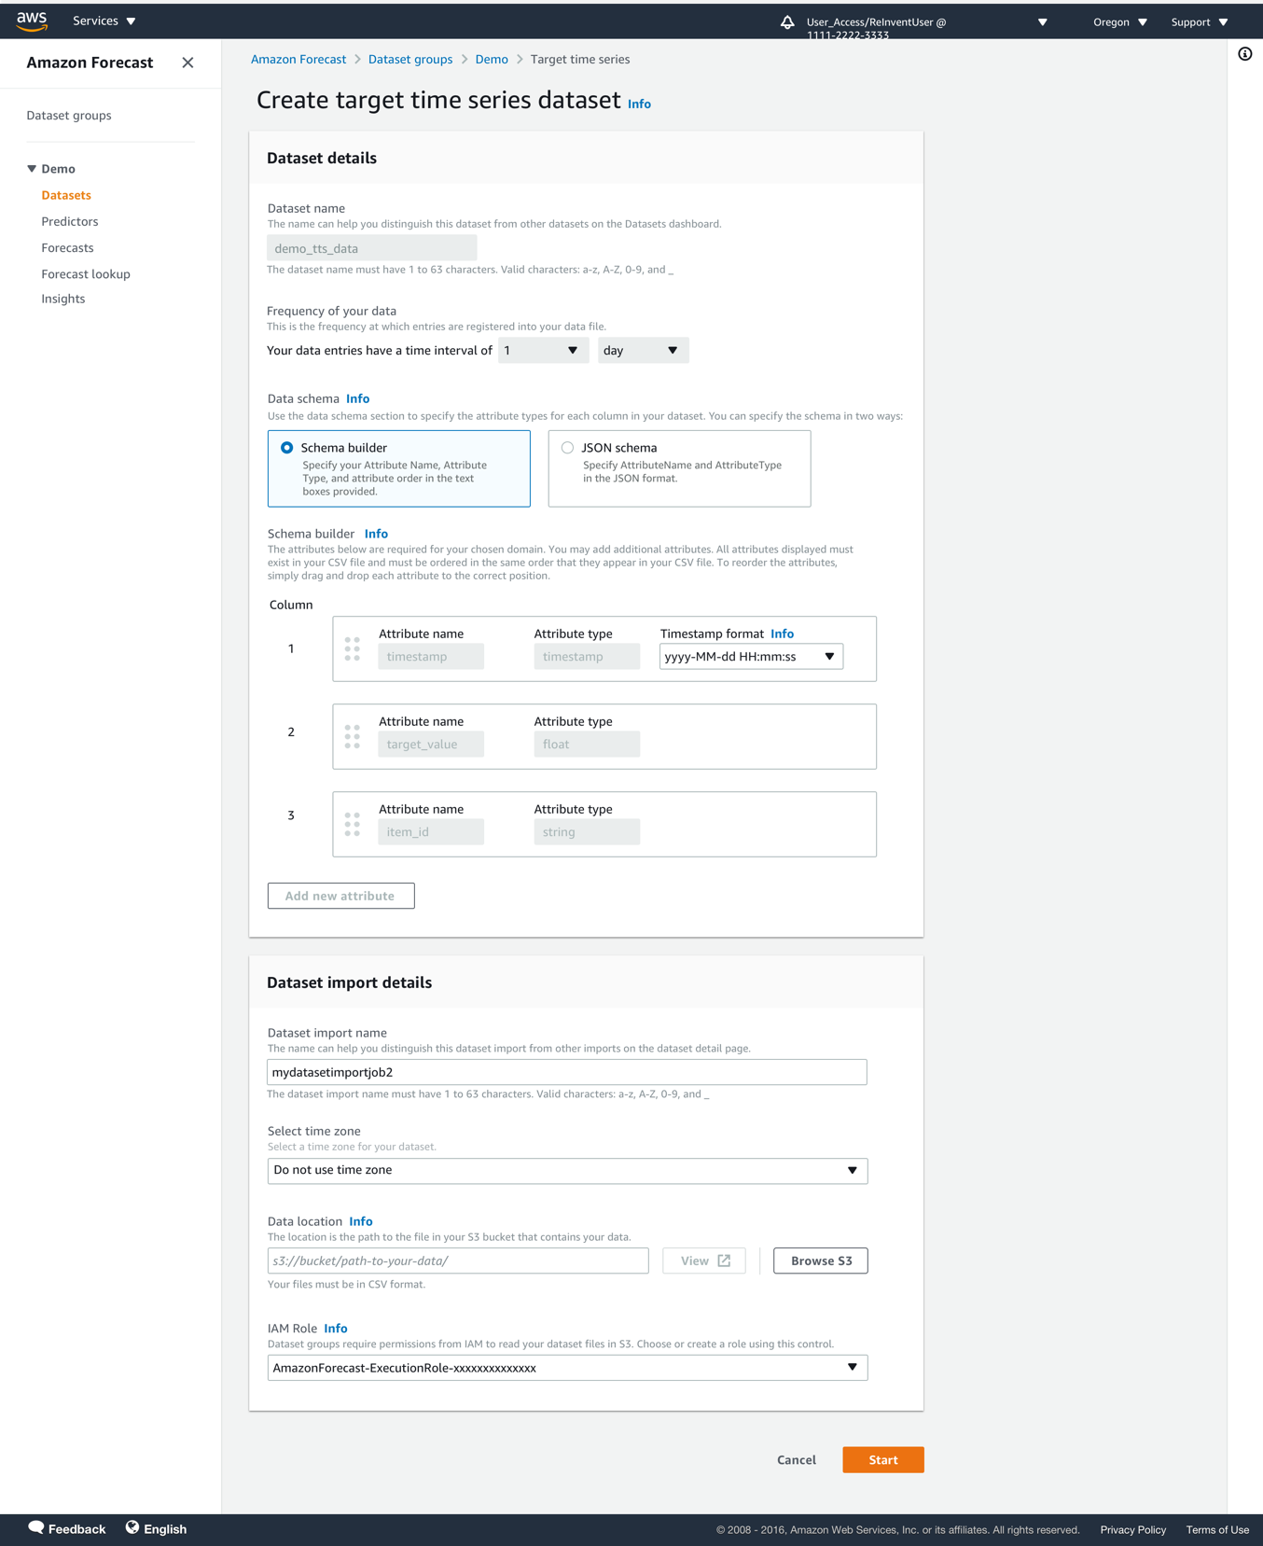The image size is (1263, 1546).
Task: Expand the user account dropdown
Action: tap(1042, 22)
